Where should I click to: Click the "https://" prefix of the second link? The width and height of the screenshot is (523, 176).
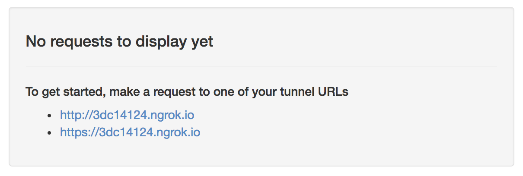77,132
